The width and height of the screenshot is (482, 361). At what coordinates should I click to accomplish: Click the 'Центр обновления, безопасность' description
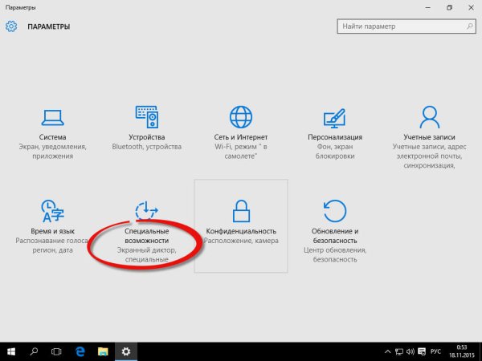pos(335,255)
